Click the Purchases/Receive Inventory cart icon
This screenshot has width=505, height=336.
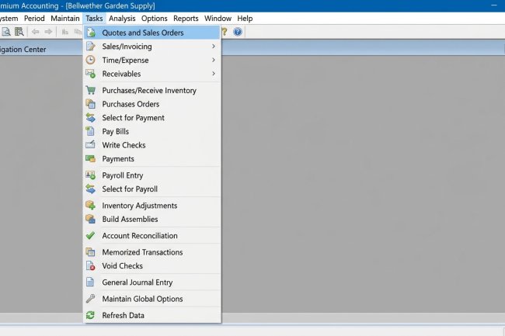click(91, 90)
